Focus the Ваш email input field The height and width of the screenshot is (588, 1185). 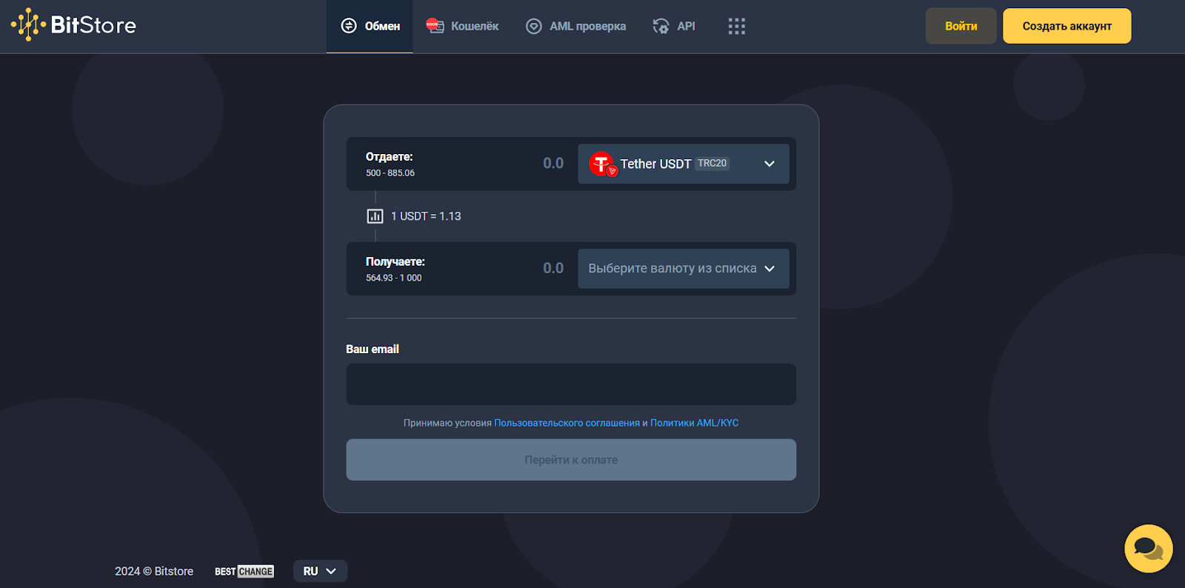coord(571,384)
